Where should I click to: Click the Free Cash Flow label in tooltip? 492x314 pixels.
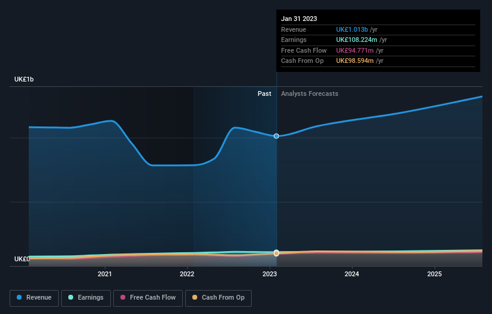click(x=304, y=50)
